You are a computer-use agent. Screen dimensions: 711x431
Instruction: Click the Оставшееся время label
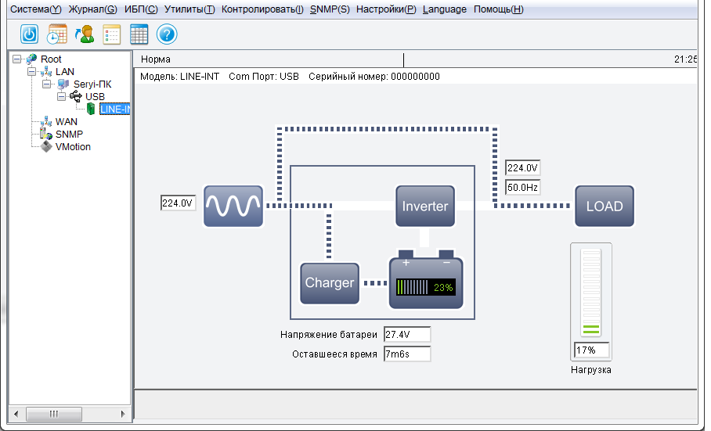click(x=334, y=354)
